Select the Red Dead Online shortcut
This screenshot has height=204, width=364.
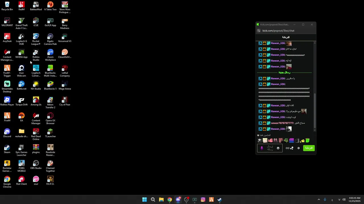(36, 134)
